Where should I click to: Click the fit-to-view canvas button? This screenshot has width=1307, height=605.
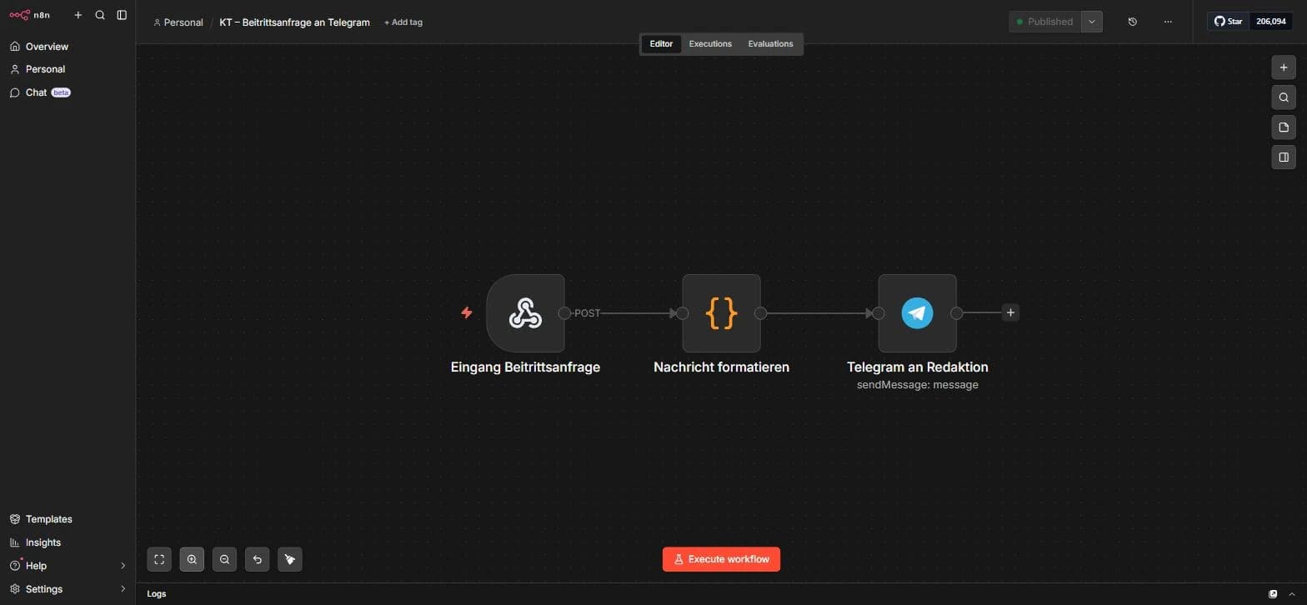click(159, 559)
